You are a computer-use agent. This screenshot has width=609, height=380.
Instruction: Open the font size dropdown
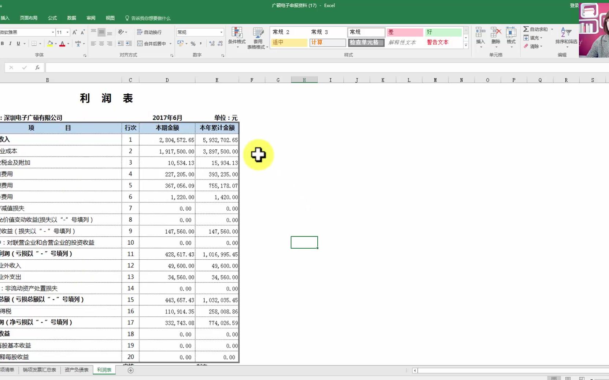68,32
